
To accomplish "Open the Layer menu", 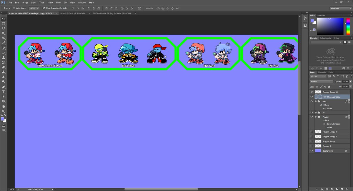I will point(34,2).
